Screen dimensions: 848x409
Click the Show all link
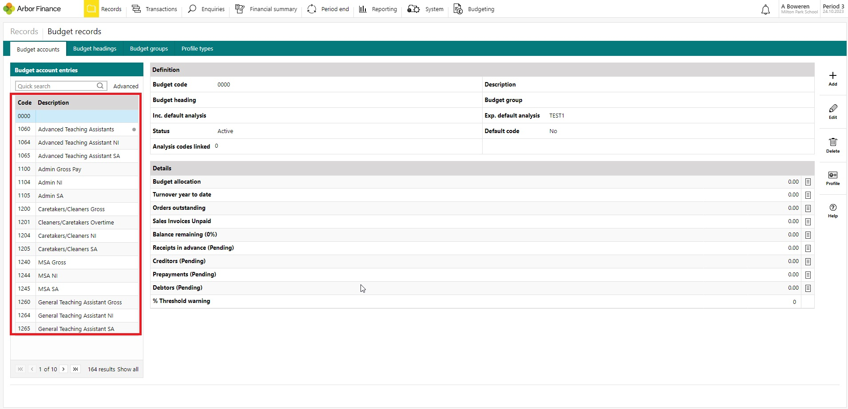click(x=128, y=369)
